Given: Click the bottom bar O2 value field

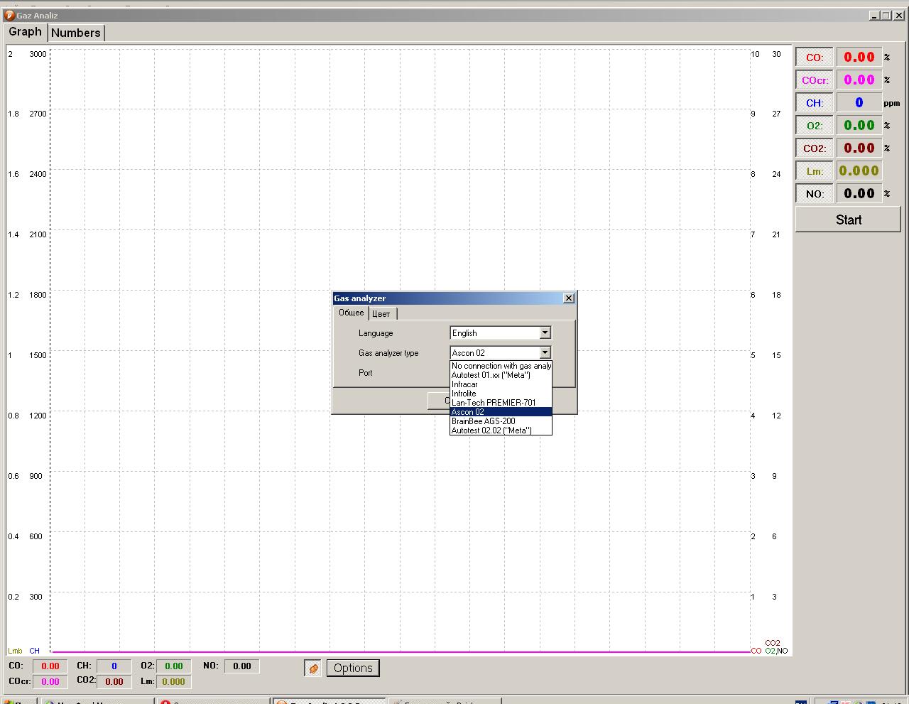Looking at the screenshot, I should (174, 666).
